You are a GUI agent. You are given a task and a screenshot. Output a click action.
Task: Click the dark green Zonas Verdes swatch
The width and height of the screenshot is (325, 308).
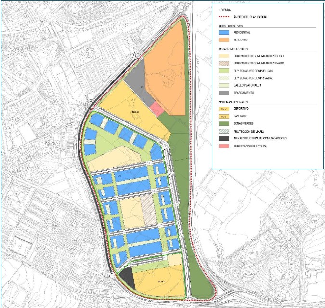coord(224,124)
